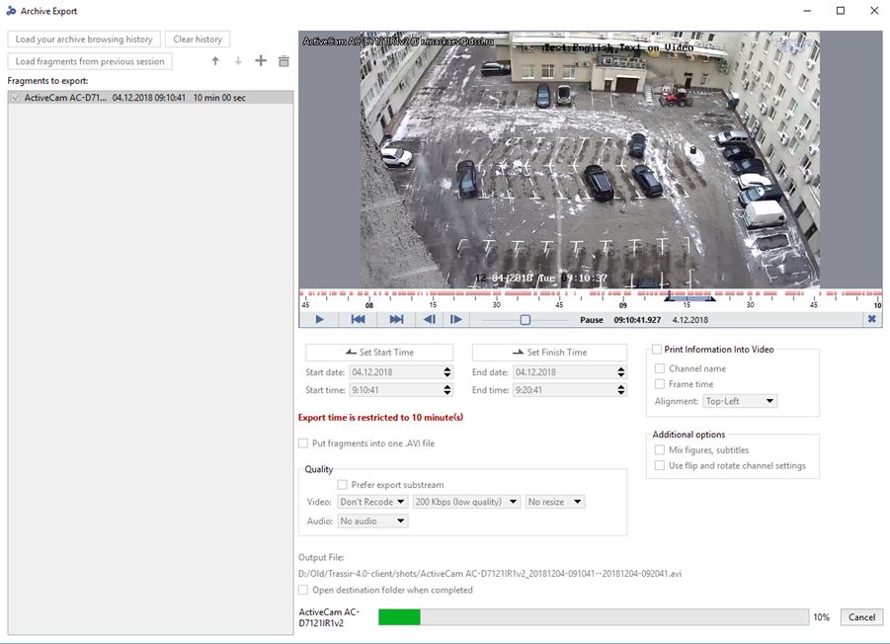Skip to the next fragment in the player
The width and height of the screenshot is (890, 644).
(x=396, y=320)
